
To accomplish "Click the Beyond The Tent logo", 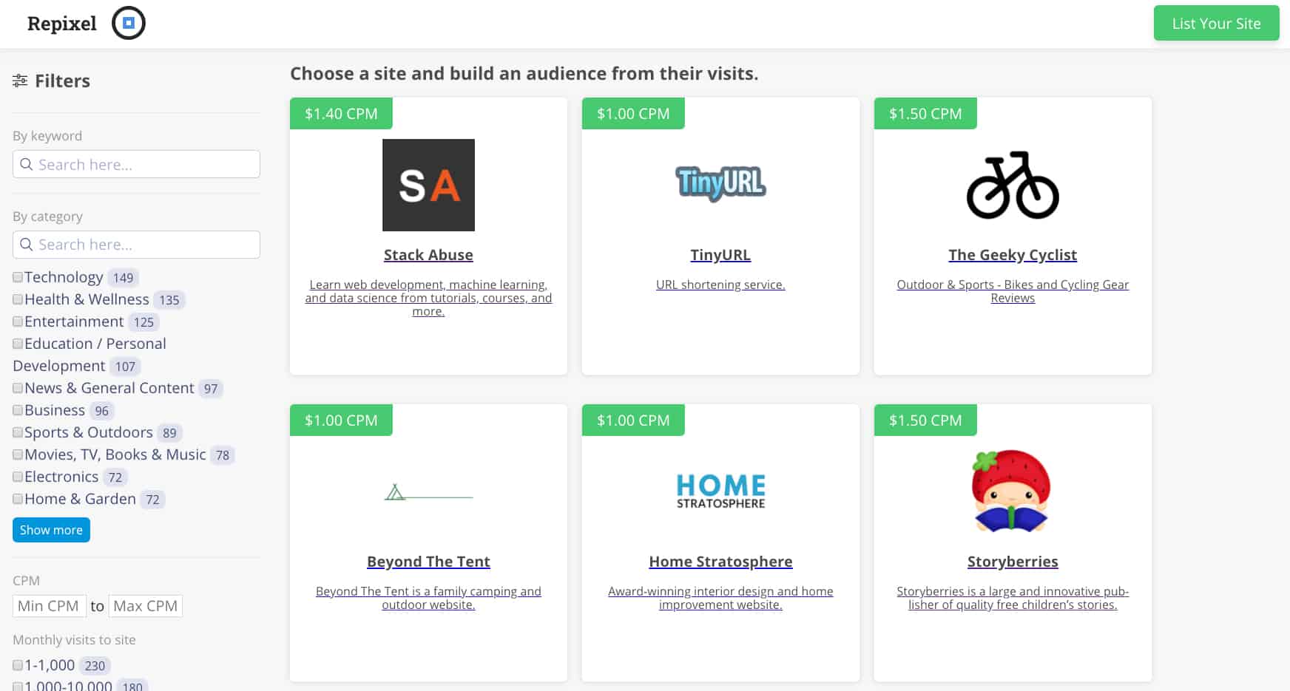I will click(428, 492).
